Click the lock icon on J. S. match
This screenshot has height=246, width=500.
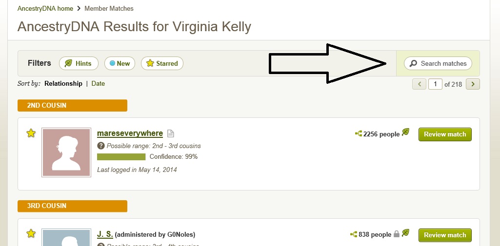click(397, 234)
